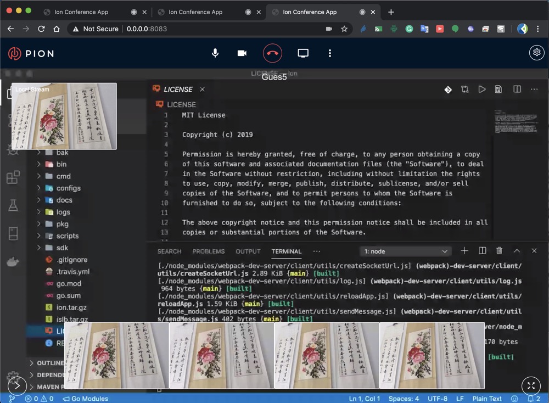Split the terminal pane

click(482, 251)
